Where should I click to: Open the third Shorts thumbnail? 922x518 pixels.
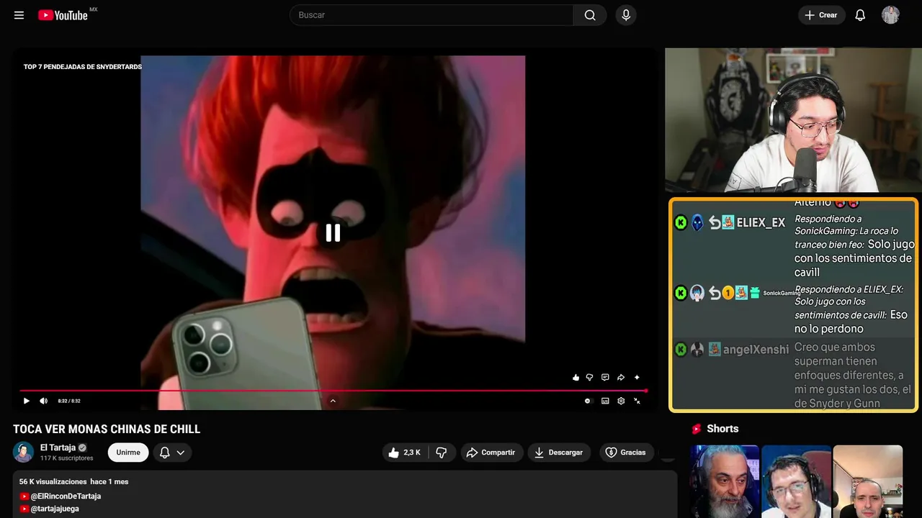point(867,481)
